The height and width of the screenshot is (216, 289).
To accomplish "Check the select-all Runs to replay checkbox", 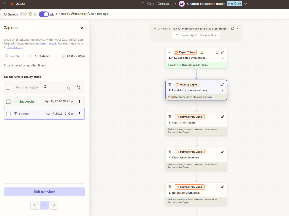I will coord(8,88).
